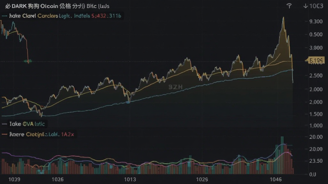
Task: Click the blue dash icon before hake Clarel legend
Action: 4,16
